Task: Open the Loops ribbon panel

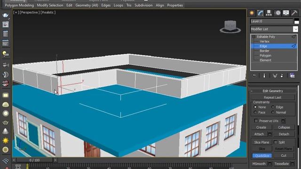Action: tap(118, 5)
